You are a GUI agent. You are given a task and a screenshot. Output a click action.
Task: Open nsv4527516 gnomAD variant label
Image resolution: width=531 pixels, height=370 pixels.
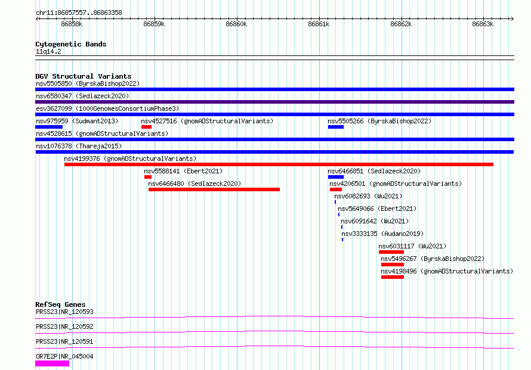point(207,121)
